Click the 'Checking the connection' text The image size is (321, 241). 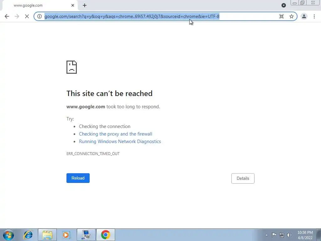coord(105,126)
